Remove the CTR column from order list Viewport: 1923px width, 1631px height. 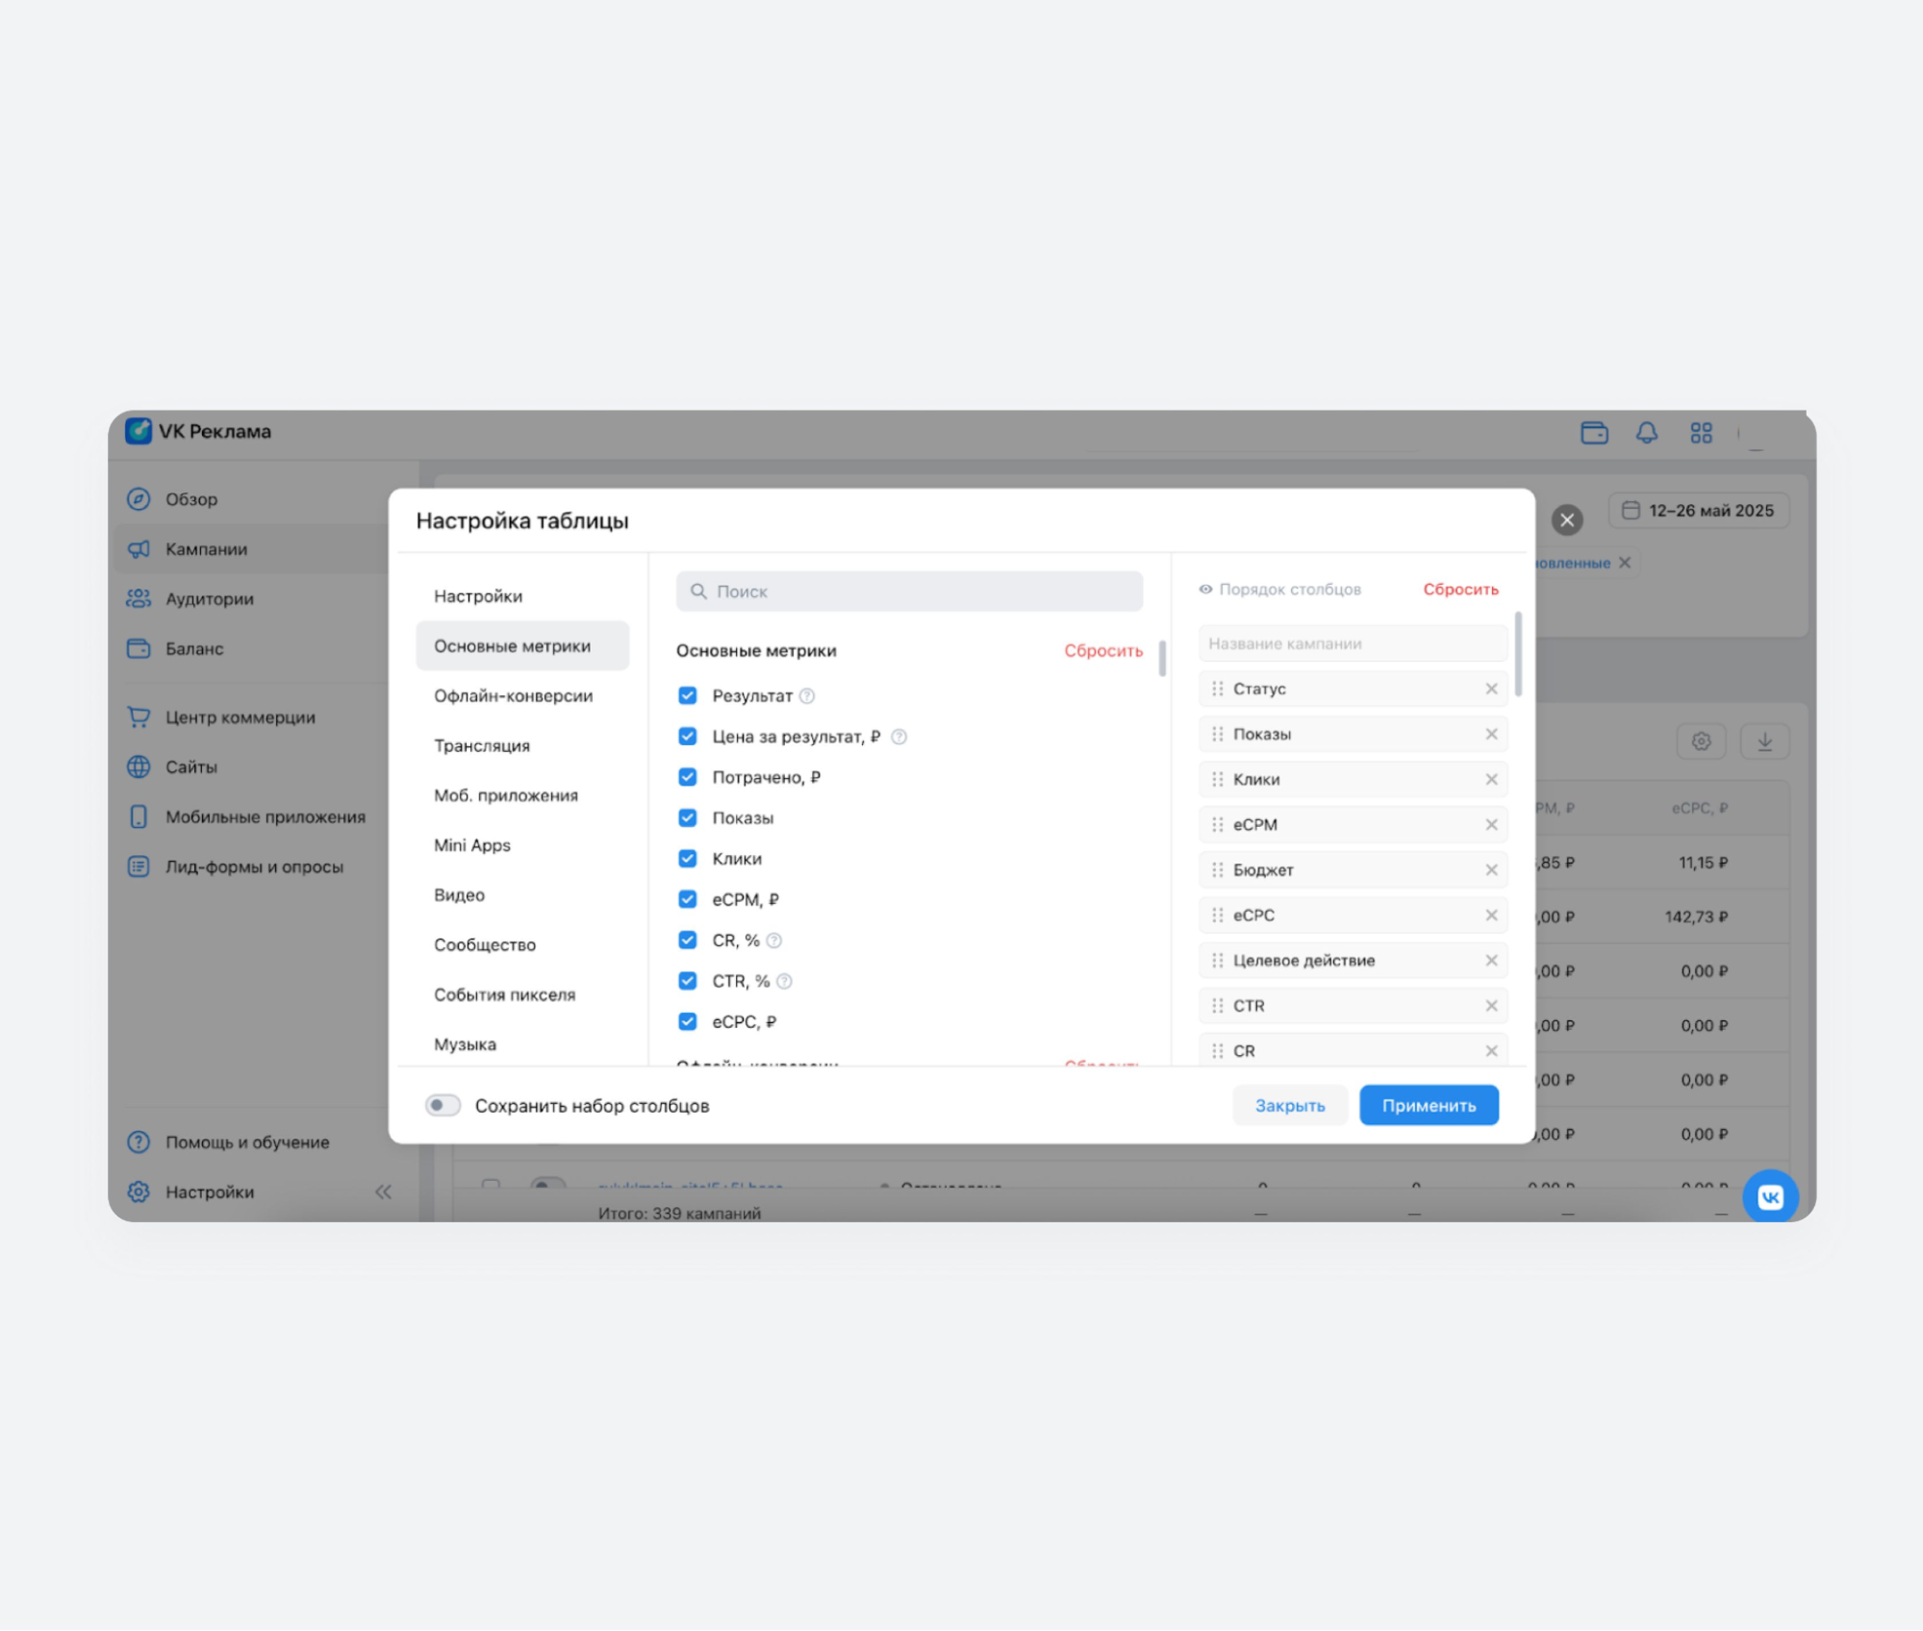pyautogui.click(x=1491, y=1005)
